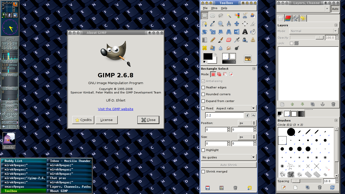The width and height of the screenshot is (345, 194).
Task: Open the Position units px dropdown
Action: tap(247, 123)
